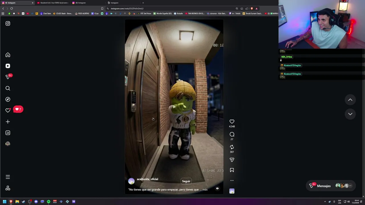Open the reel's three-dot options menu
Viewport: 365px width, 205px height.
pos(232,181)
